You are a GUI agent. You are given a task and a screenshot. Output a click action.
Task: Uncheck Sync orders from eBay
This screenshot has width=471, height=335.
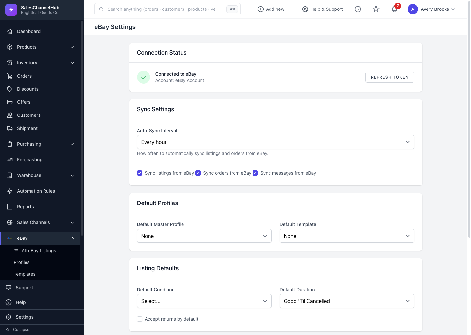pyautogui.click(x=198, y=173)
